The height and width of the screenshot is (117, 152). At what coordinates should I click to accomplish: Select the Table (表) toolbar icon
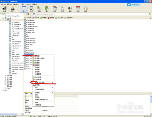click(24, 9)
